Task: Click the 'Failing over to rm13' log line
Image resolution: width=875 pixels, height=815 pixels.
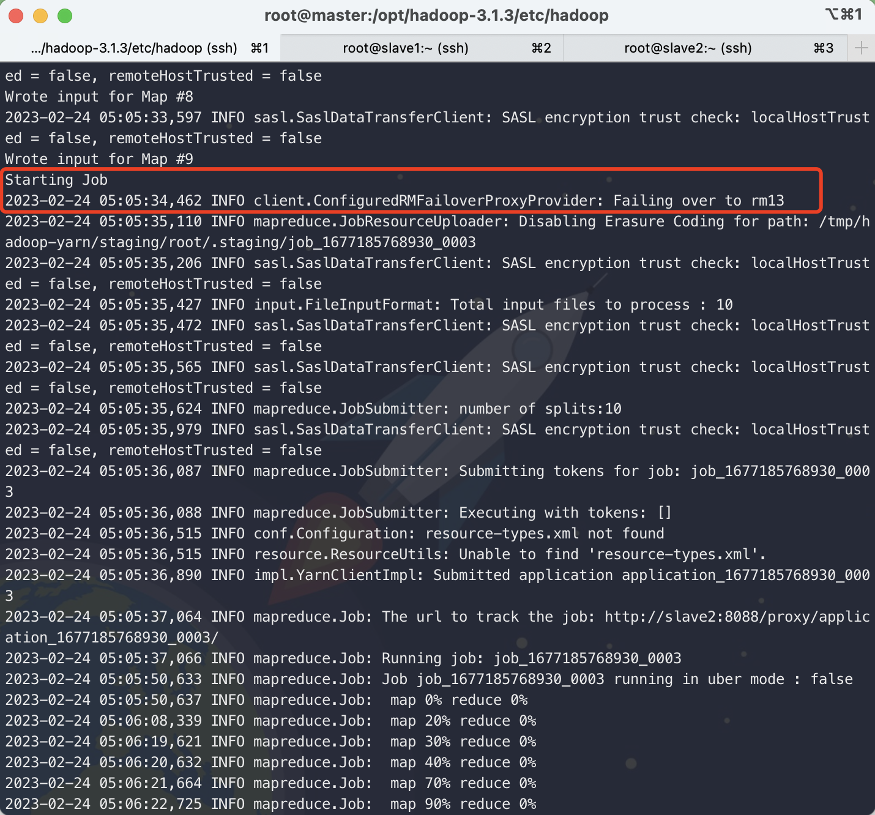Action: click(395, 201)
